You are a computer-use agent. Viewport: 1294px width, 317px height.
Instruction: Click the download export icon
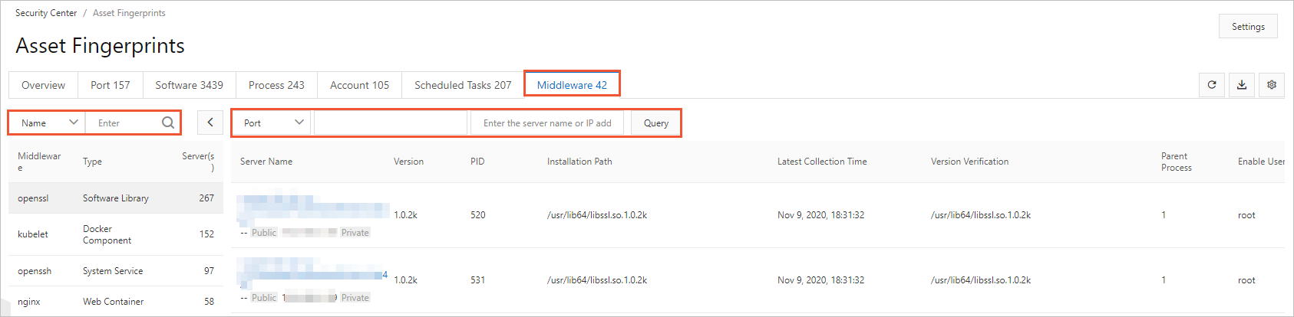point(1242,85)
